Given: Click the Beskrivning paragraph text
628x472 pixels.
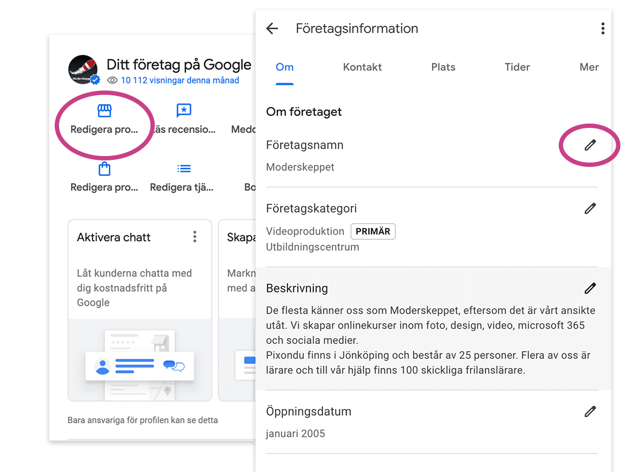Looking at the screenshot, I should pos(431,340).
